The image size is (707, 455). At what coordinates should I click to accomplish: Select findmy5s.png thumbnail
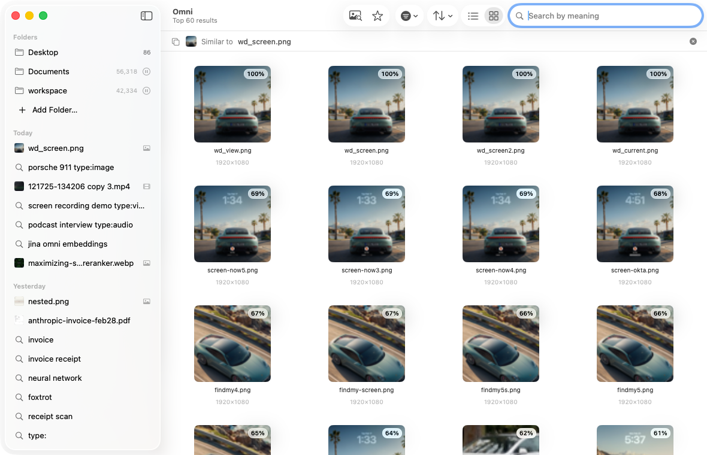(500, 344)
